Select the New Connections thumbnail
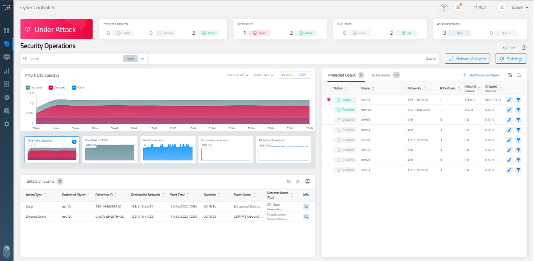This screenshot has width=534, height=261. 168,150
